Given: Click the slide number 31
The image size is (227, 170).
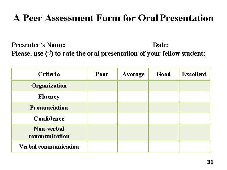Looking at the screenshot, I should pos(210,162).
